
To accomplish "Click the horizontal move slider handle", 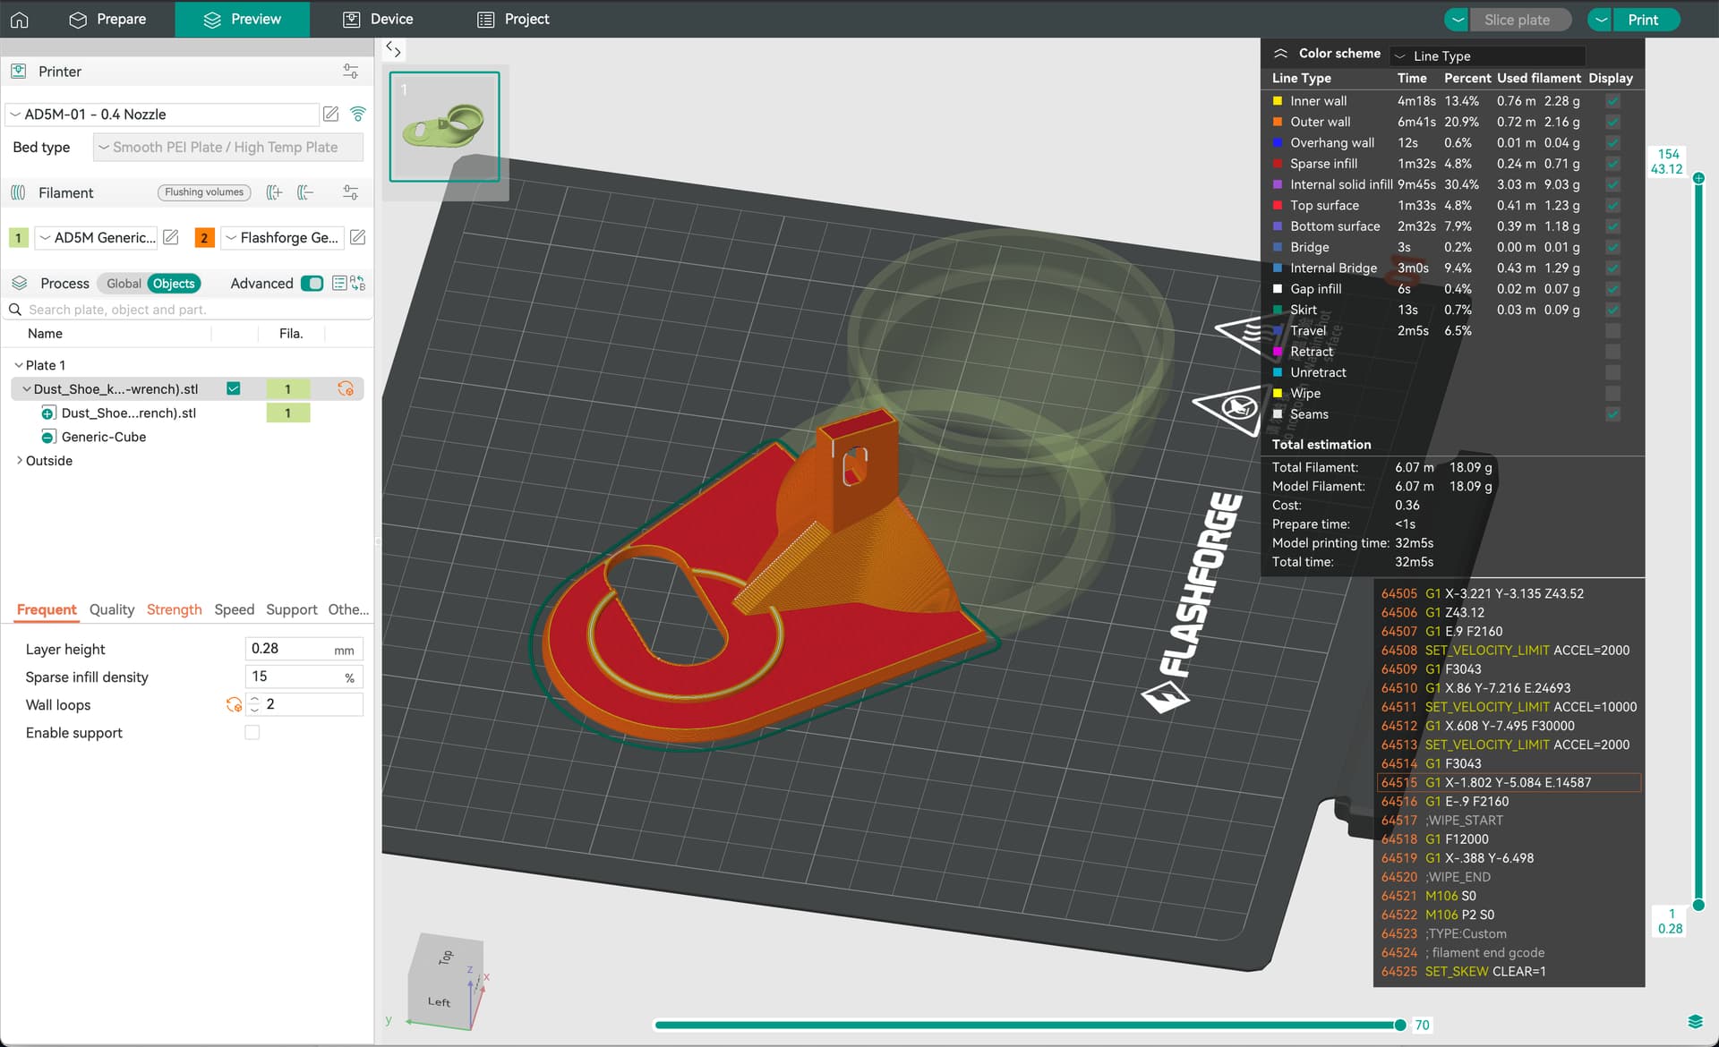I will click(x=1399, y=1025).
